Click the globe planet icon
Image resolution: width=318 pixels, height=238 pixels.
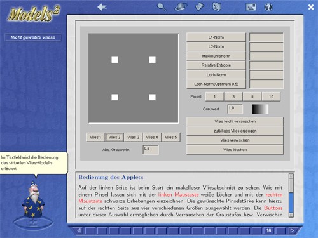181,7
